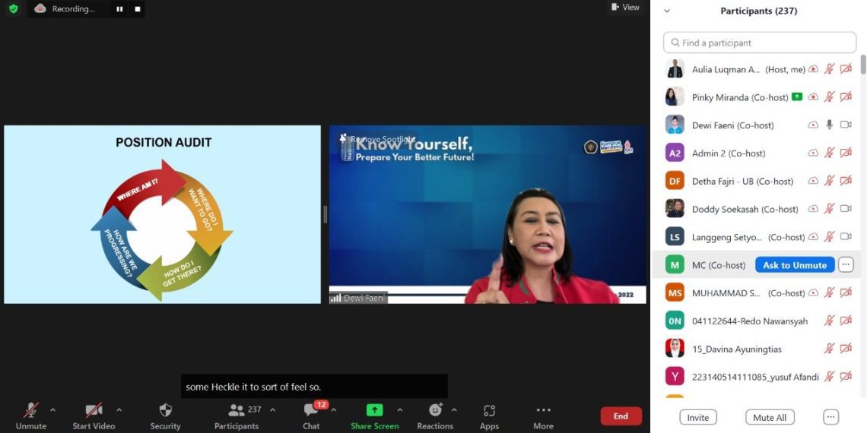Click Pinky Miranda's muted microphone icon
The width and height of the screenshot is (867, 433).
pos(829,96)
